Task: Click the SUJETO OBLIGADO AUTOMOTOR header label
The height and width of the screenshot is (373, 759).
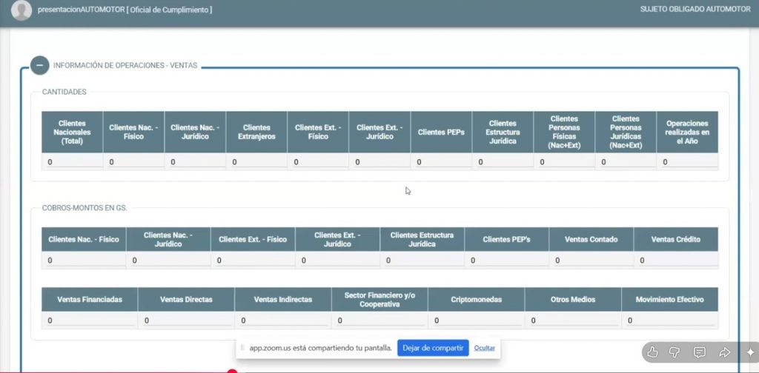Action: pos(695,9)
